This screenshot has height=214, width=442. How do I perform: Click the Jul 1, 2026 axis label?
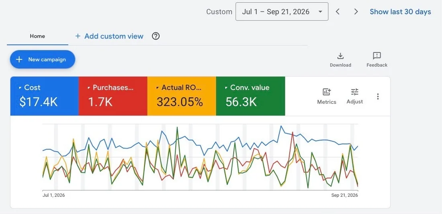click(53, 195)
